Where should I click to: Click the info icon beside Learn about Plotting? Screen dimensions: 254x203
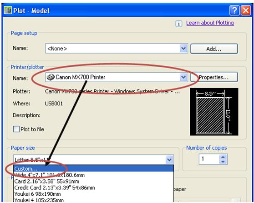coord(179,24)
